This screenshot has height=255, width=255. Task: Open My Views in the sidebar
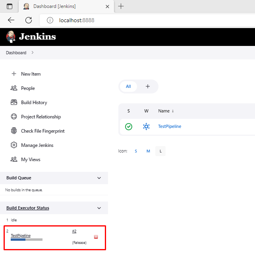coord(25,160)
